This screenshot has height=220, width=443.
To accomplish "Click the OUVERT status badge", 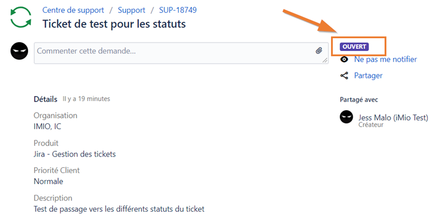I will point(355,47).
